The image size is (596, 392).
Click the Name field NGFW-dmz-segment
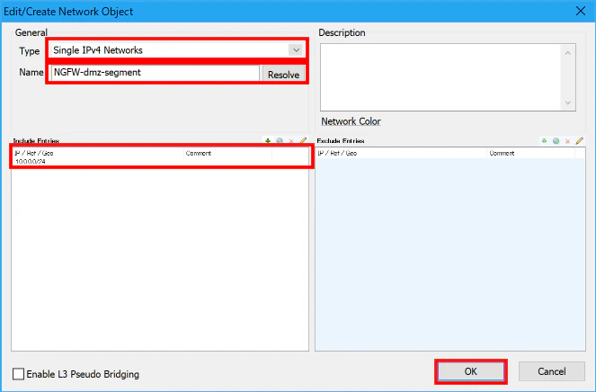(x=156, y=73)
